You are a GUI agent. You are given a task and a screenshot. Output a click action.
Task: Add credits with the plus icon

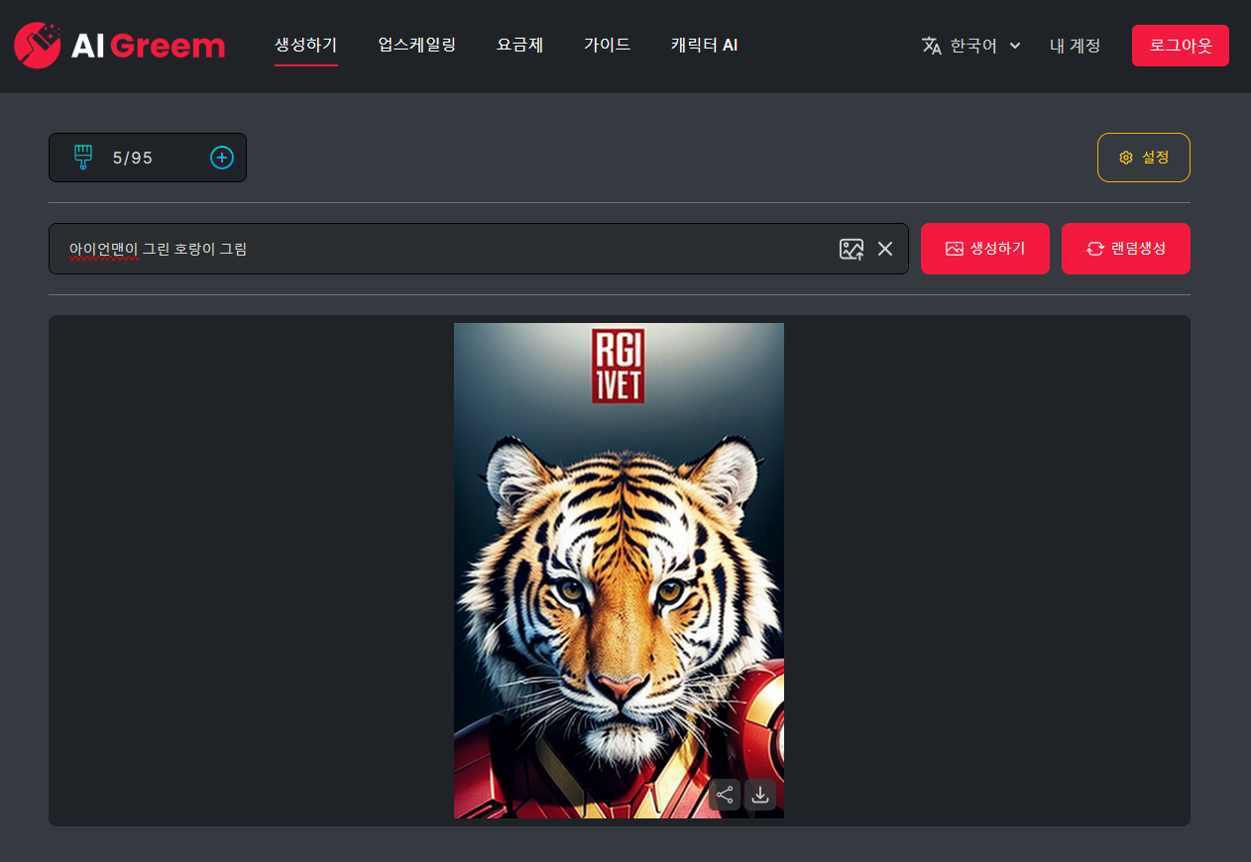[222, 158]
